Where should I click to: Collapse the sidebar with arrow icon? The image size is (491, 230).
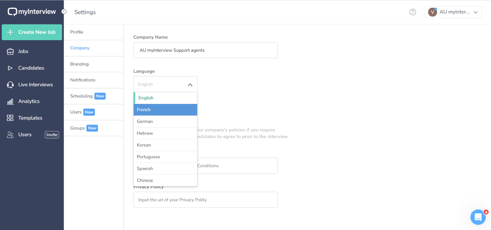click(x=64, y=12)
